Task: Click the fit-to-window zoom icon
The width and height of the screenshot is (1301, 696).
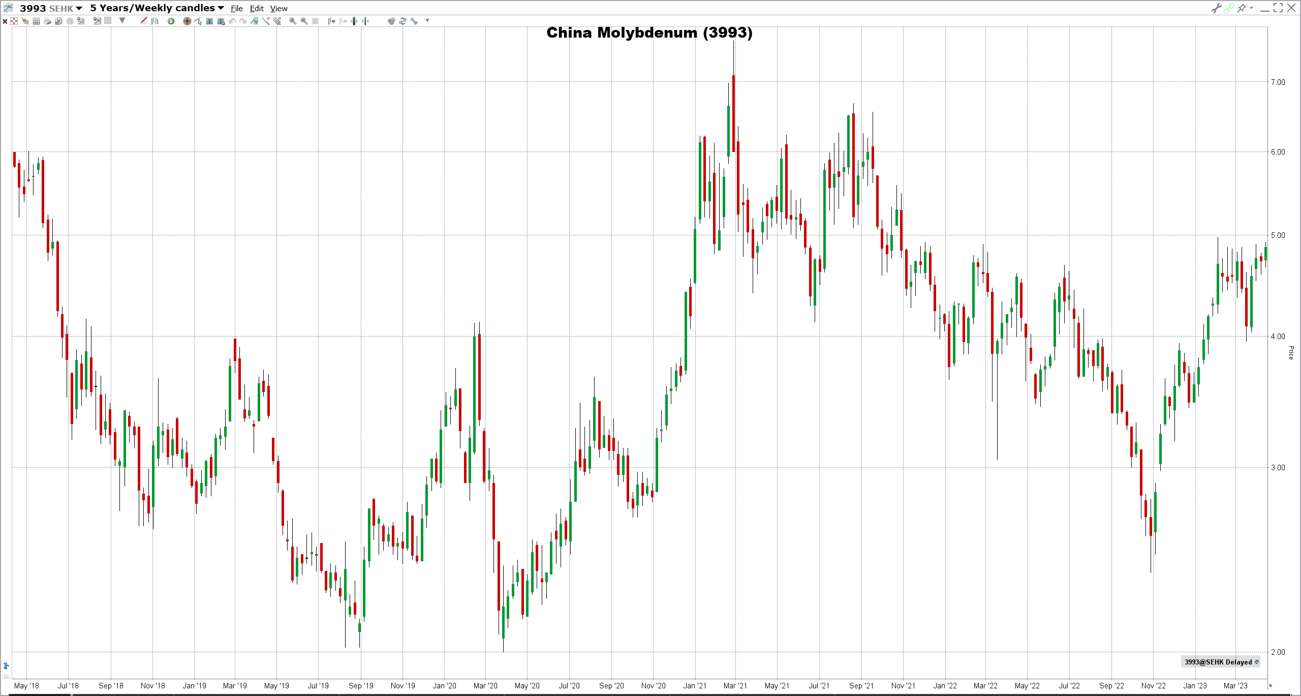Action: [315, 21]
